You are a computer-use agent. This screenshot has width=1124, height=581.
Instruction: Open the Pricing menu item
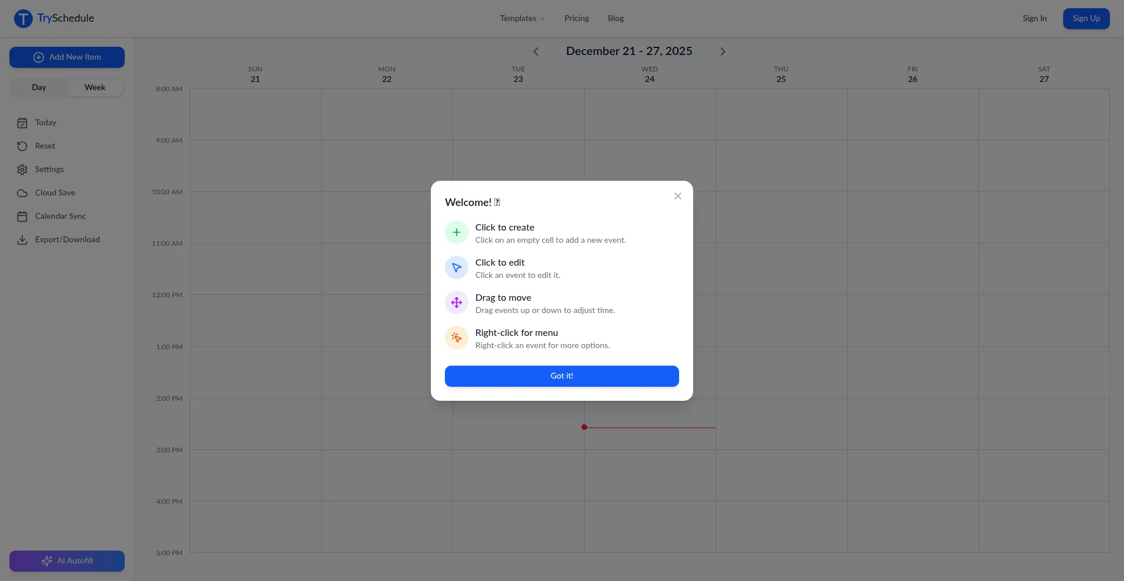(576, 18)
